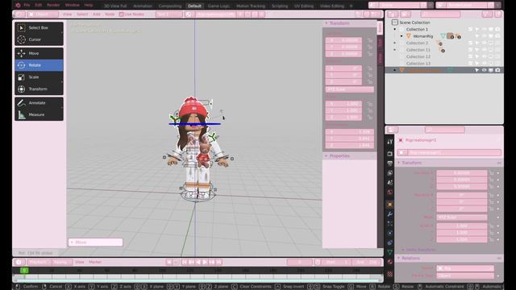Toggle viewport eye for Collection 1
The width and height of the screenshot is (516, 290).
(x=484, y=29)
